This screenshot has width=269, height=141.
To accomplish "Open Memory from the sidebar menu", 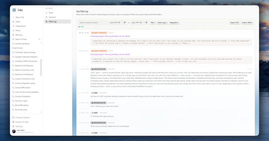I will pos(19,35).
